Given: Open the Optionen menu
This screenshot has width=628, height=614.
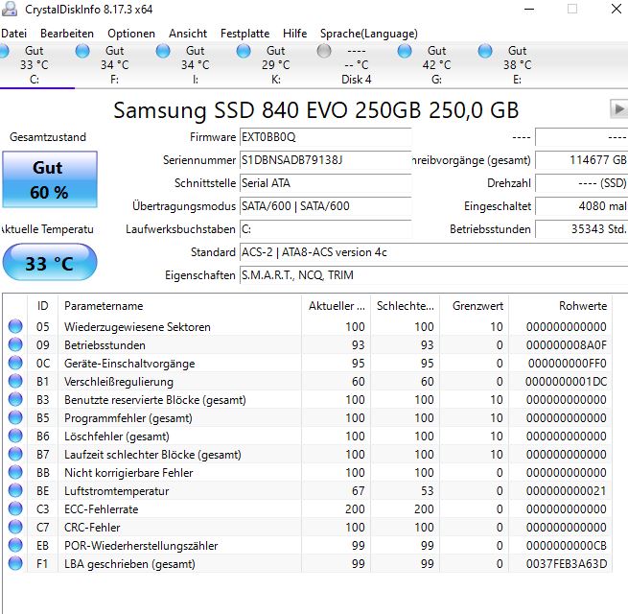Looking at the screenshot, I should coord(131,34).
